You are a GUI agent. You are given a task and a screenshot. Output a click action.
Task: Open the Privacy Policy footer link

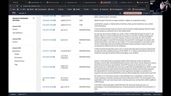pos(147,94)
